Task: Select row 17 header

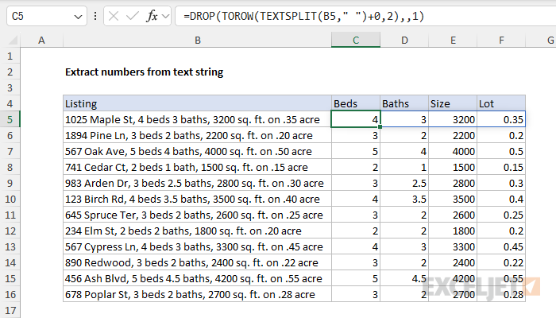Action: [10, 311]
